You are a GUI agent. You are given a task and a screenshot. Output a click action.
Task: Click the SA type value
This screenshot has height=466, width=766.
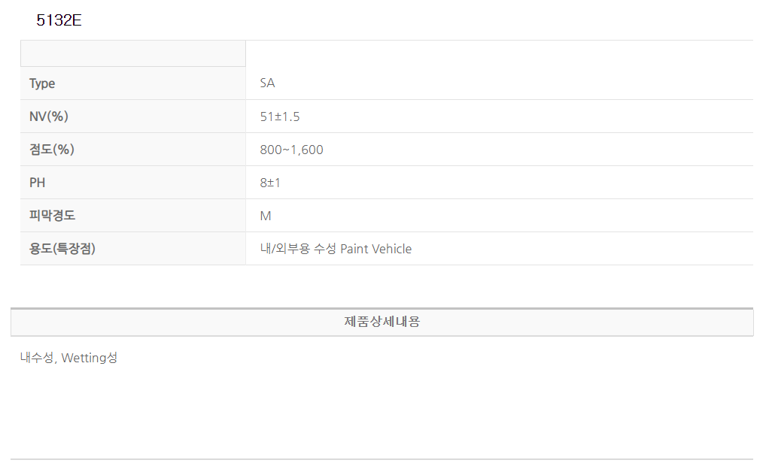tap(267, 83)
